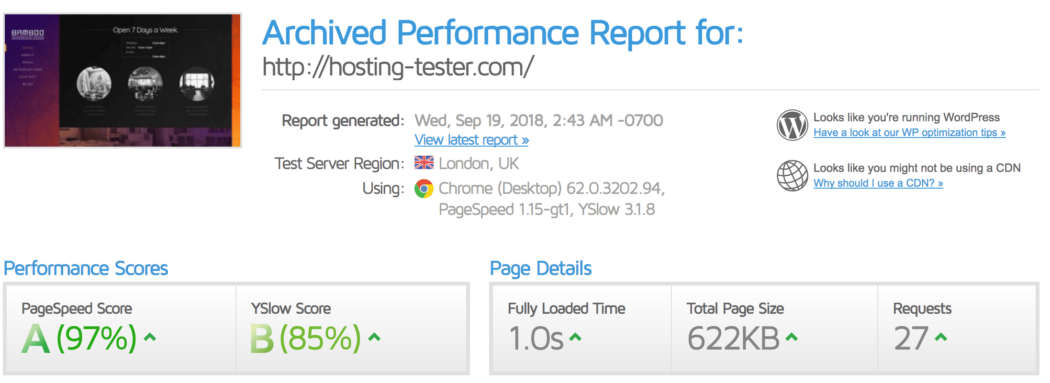Open Why should I use a CDN link
The image size is (1050, 383).
coord(878,183)
